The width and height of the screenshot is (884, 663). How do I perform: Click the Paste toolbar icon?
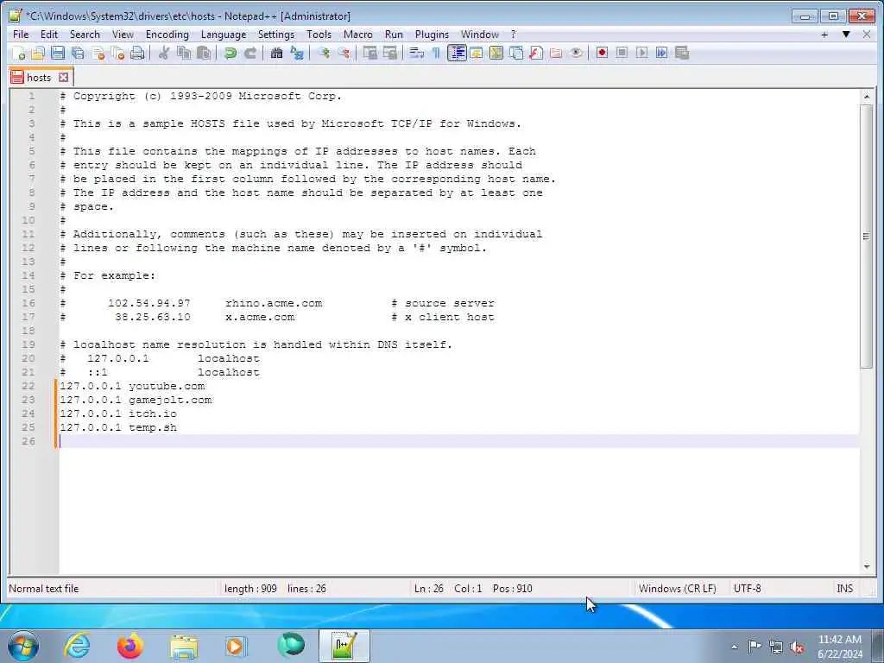click(204, 53)
